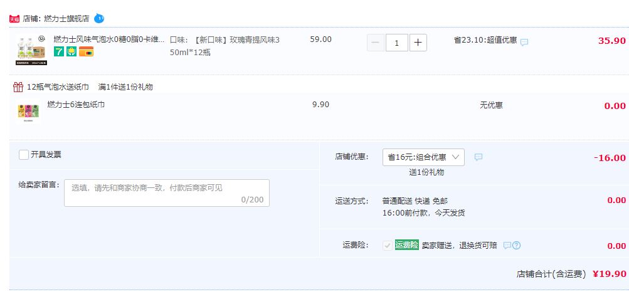Screen dimensions: 629x292
Task: Click 卖家赠送，退换货可赔 insurance text
Action: click(459, 246)
